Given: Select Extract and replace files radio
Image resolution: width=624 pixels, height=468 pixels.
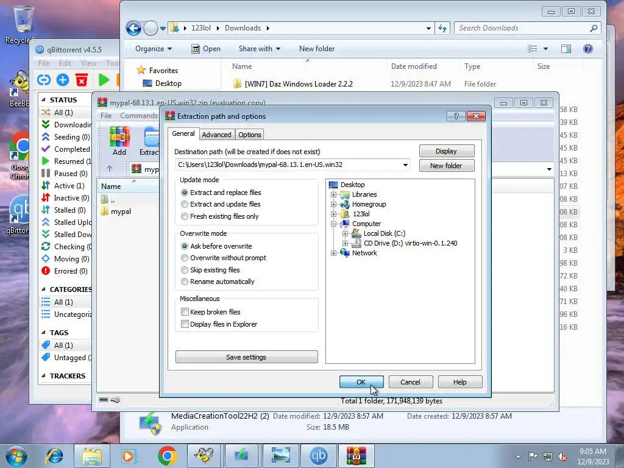Looking at the screenshot, I should coord(184,193).
